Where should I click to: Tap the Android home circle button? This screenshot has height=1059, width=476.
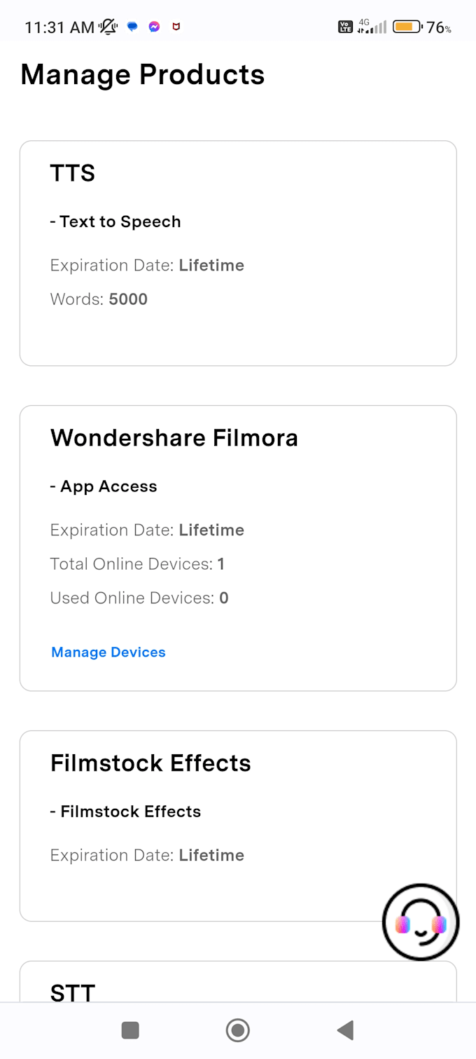tap(238, 1030)
